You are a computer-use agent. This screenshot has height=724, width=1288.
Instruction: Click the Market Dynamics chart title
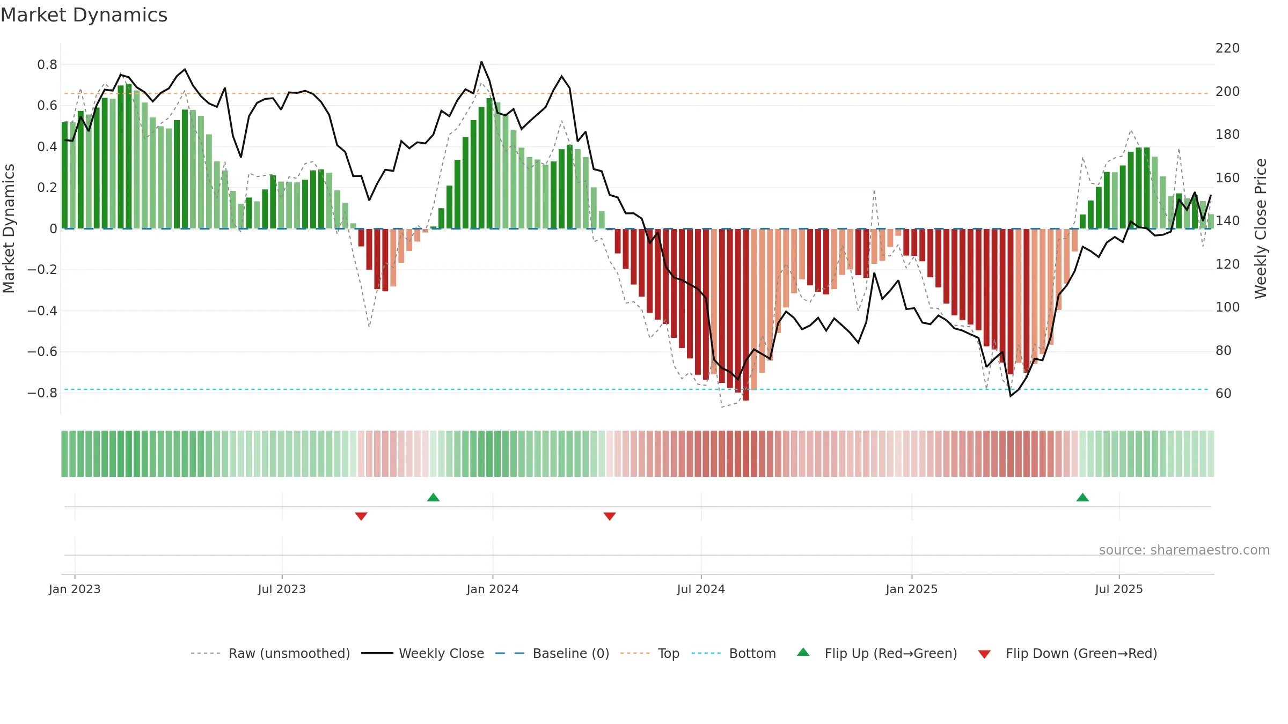tap(84, 15)
